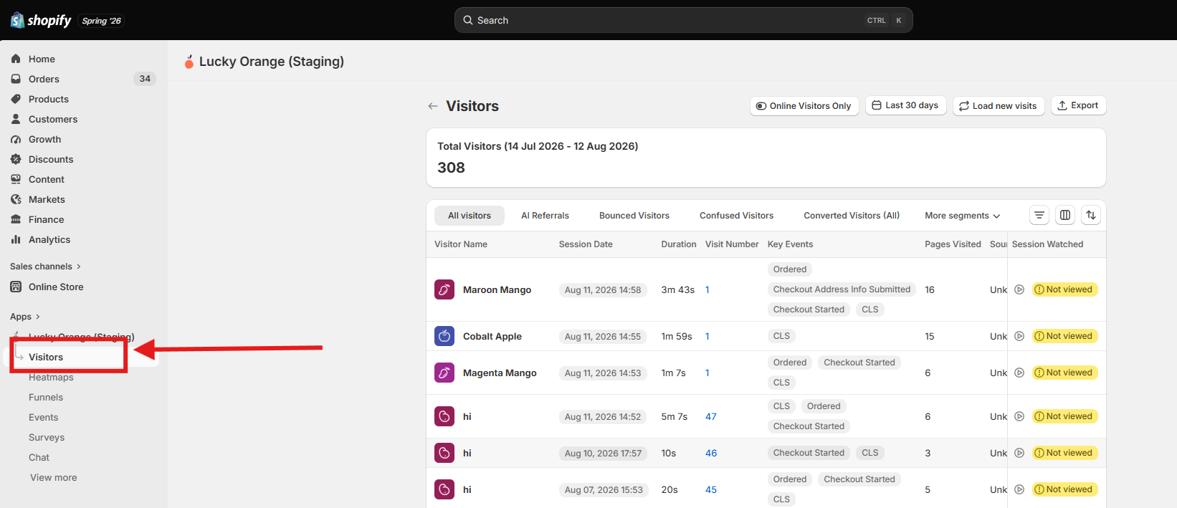Click Maroon Mango's Not viewed badge

coord(1064,289)
